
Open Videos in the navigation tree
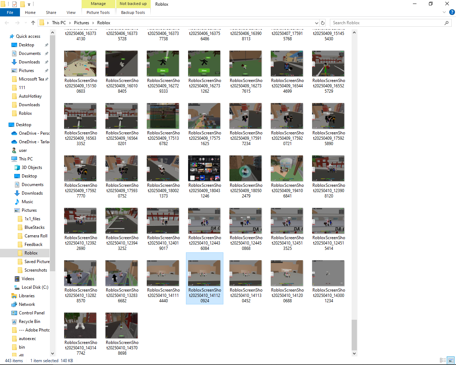(x=28, y=279)
